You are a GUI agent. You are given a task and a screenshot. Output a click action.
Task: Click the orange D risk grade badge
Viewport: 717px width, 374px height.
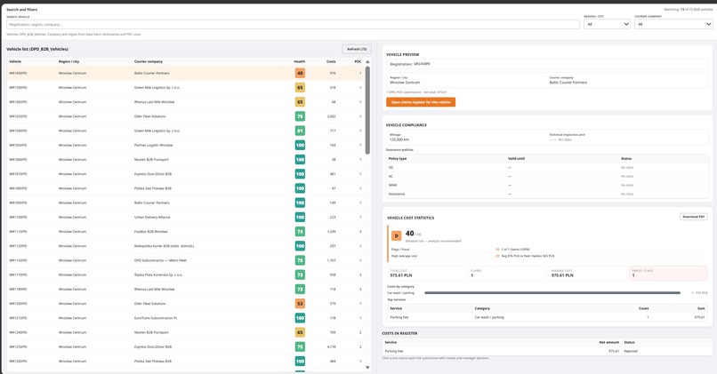pos(396,235)
